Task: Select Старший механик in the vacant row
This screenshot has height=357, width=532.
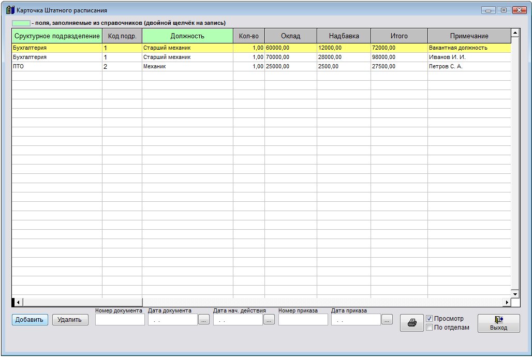Action: click(x=188, y=48)
